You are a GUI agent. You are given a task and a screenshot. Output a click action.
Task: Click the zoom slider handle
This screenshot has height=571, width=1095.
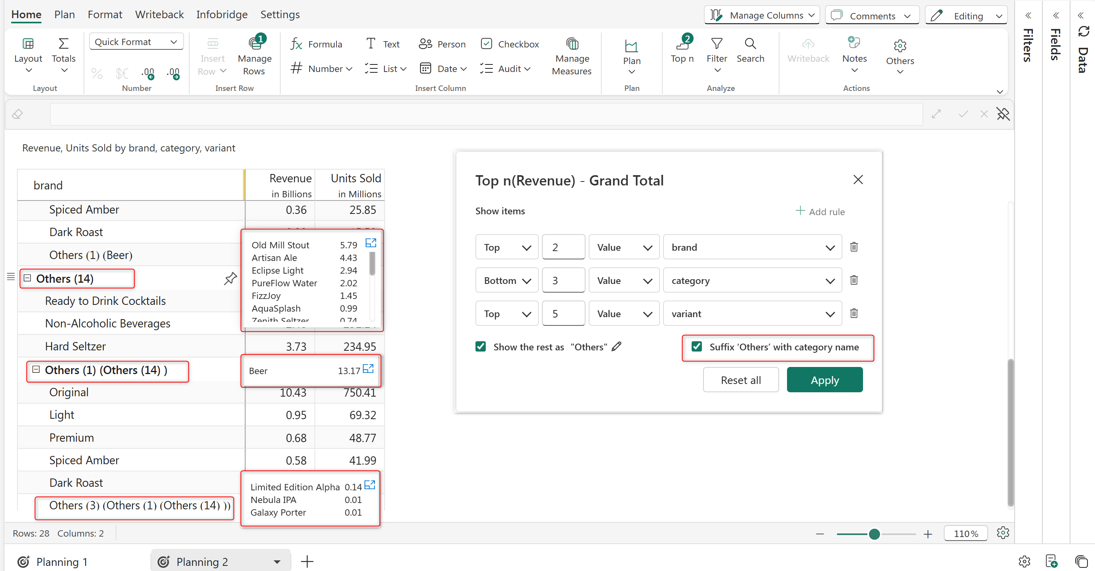pyautogui.click(x=874, y=534)
